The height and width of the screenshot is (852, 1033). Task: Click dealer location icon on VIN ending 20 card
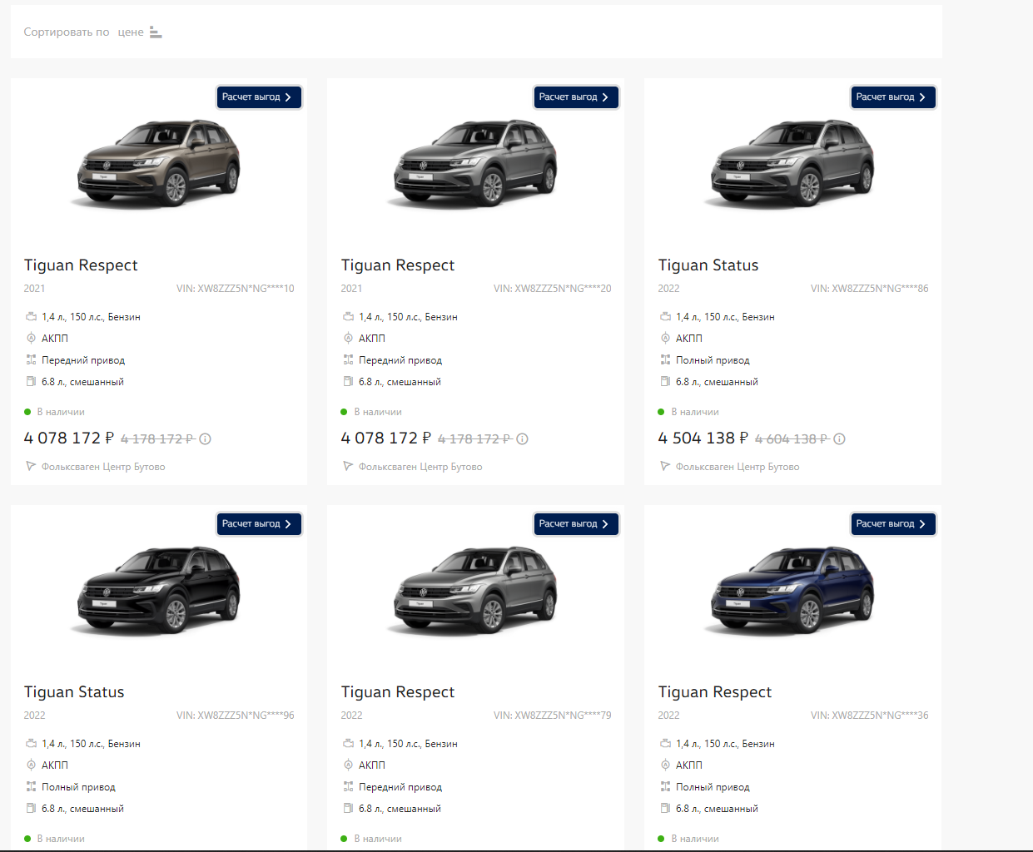point(348,466)
